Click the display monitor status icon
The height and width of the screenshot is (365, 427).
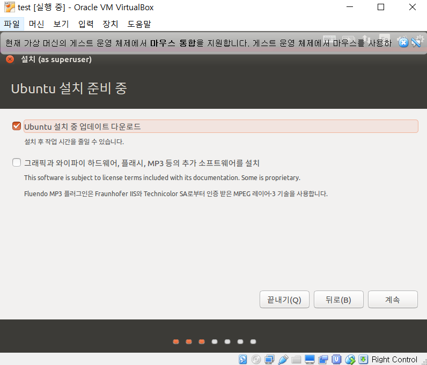pos(310,359)
